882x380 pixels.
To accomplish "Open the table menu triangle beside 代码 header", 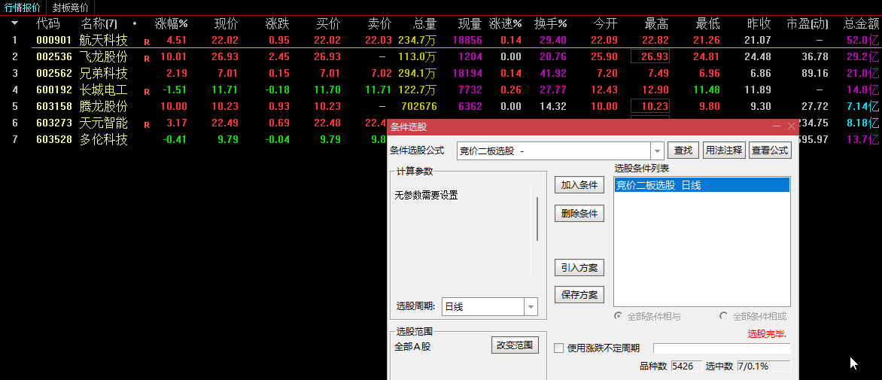I will (14, 23).
